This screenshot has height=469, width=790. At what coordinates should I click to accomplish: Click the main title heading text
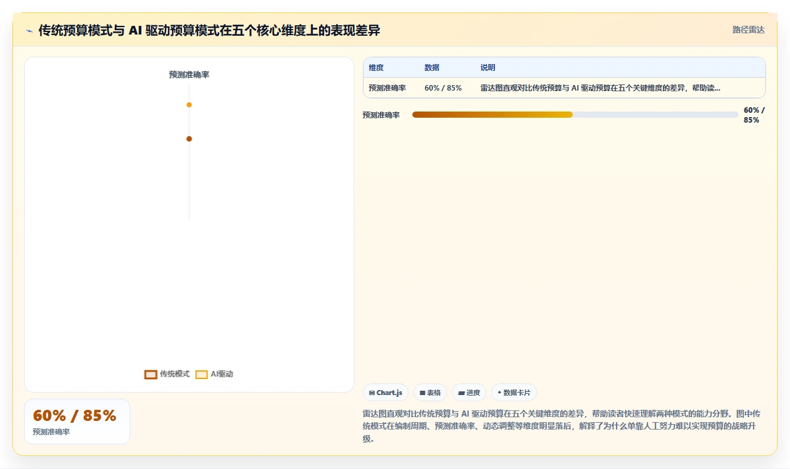coord(209,30)
